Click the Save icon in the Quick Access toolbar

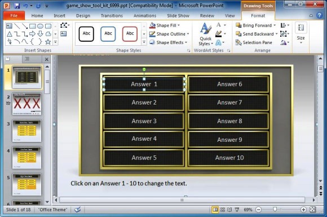(17, 6)
